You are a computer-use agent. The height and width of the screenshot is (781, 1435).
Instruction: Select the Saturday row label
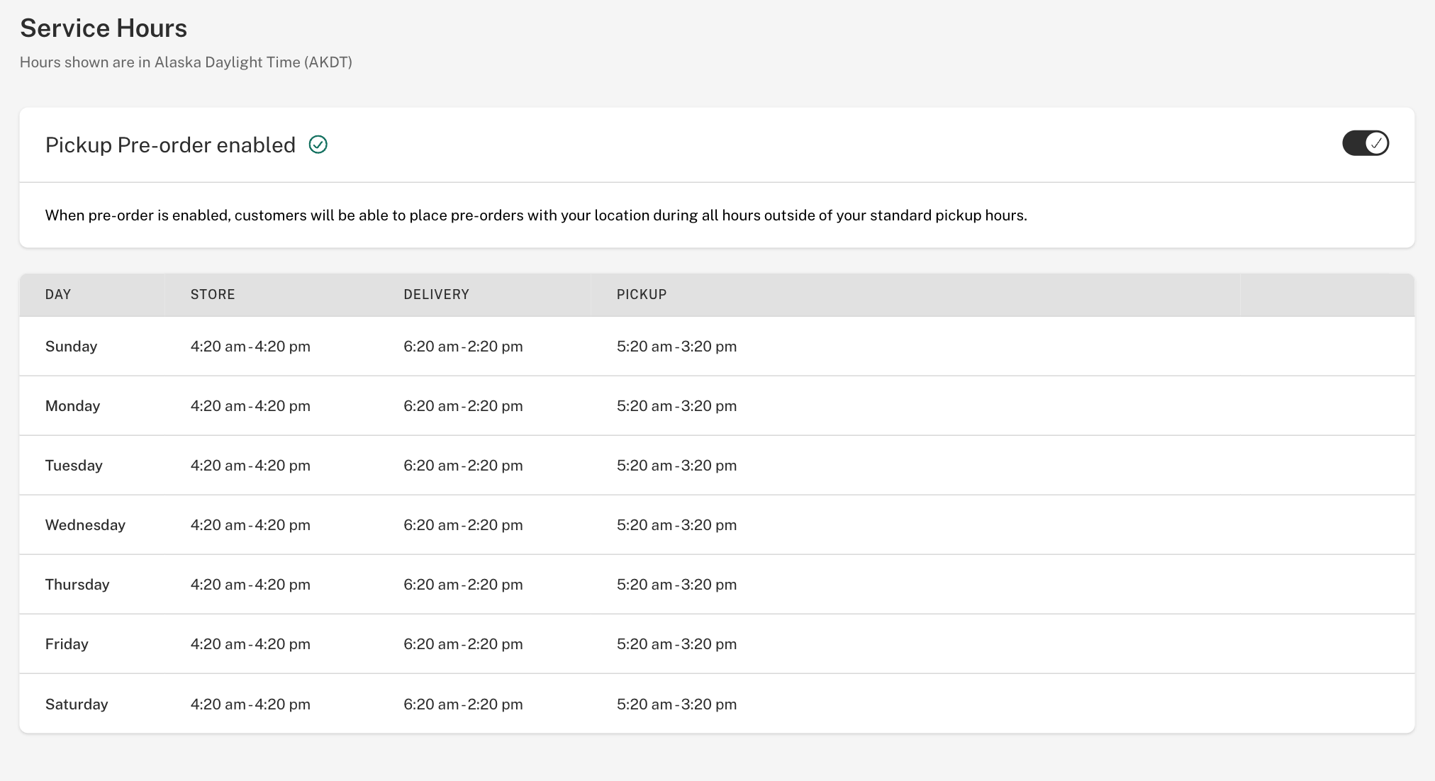(x=77, y=704)
